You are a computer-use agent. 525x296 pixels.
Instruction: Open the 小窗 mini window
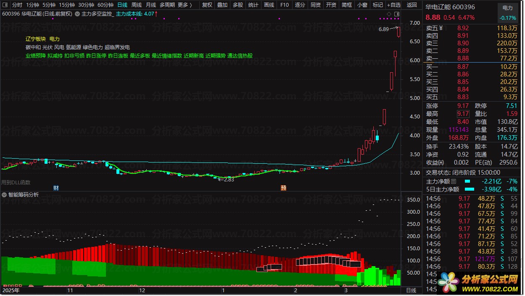coord(362,5)
